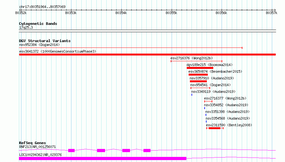The image size is (285, 162).
Task: Click the 80357k ruler position label
Action: coord(272,13)
